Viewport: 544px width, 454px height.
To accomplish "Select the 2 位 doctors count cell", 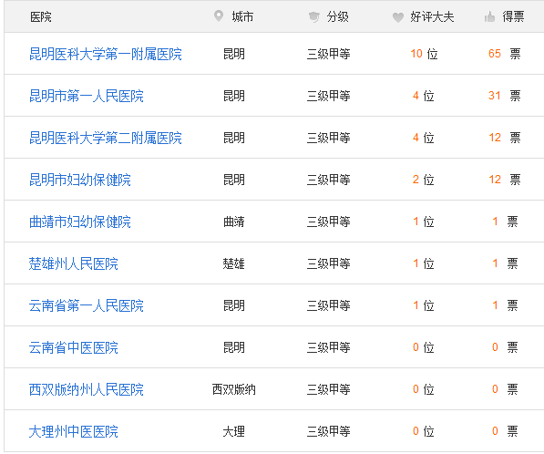I will tap(424, 180).
